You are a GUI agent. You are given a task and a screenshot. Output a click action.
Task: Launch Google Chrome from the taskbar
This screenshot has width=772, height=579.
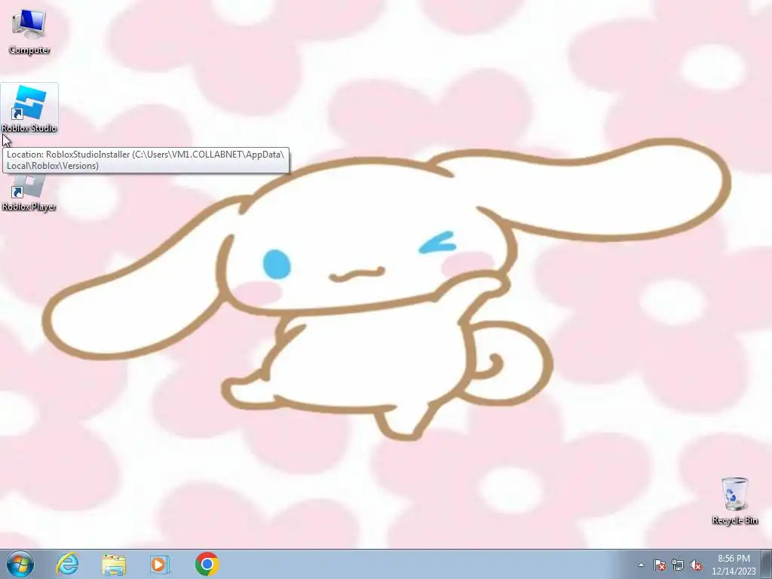(x=207, y=564)
